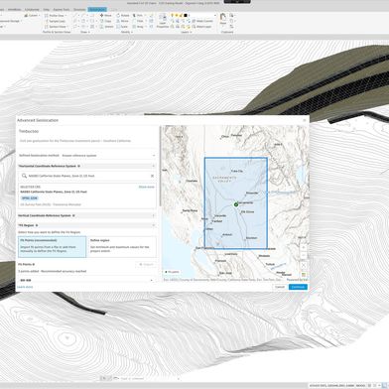The height and width of the screenshot is (389, 389).
Task: Show info for Horizontal Coordinate Reference System
Action: pyautogui.click(x=78, y=166)
